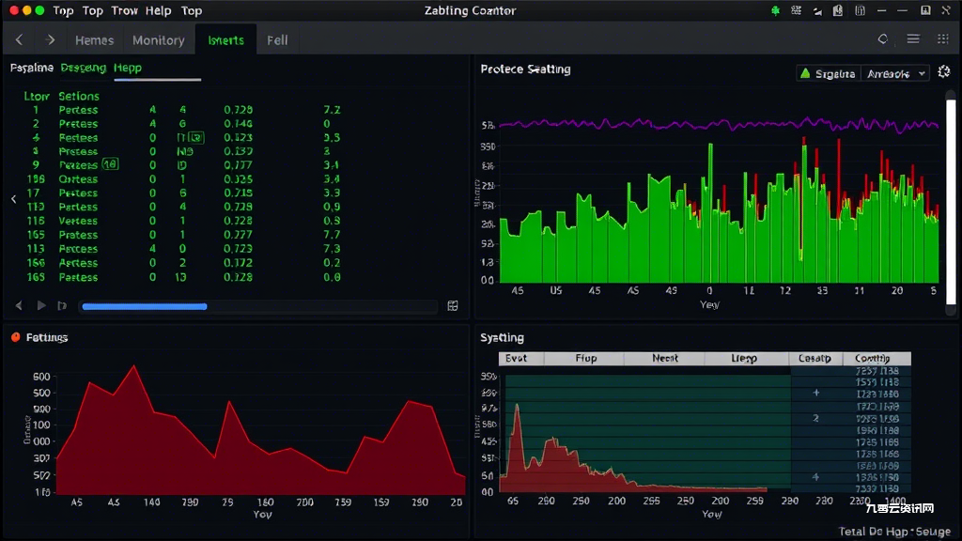Click the white scrollbar beside the green chart

951,203
